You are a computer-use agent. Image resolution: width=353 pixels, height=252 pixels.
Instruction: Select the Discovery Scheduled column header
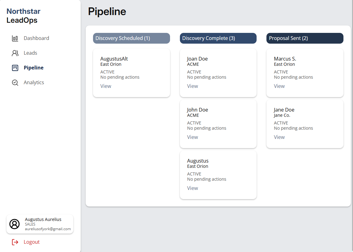[131, 38]
